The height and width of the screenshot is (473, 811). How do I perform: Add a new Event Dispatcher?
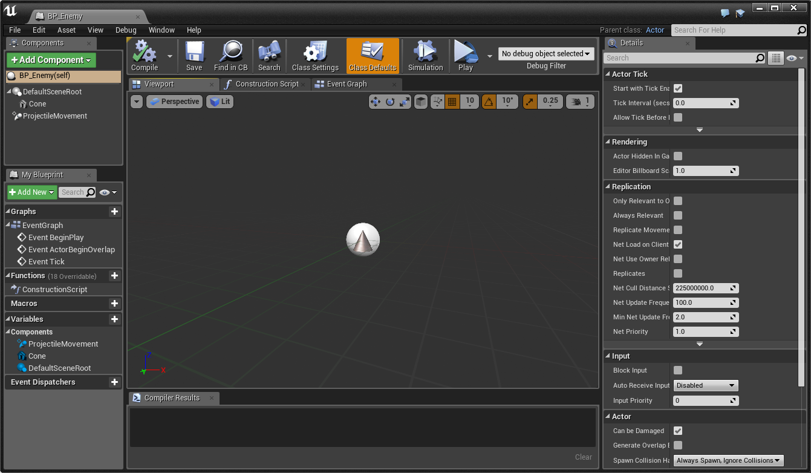point(114,382)
